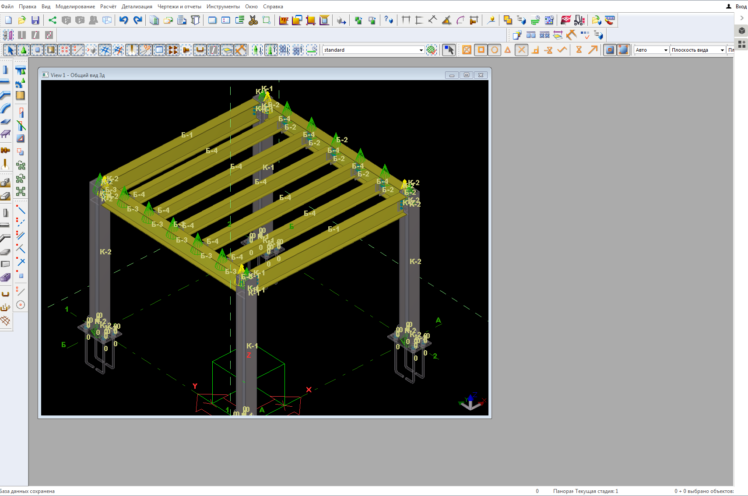Click the scissors Cut icon in the toolbar
This screenshot has height=496, width=748.
253,20
